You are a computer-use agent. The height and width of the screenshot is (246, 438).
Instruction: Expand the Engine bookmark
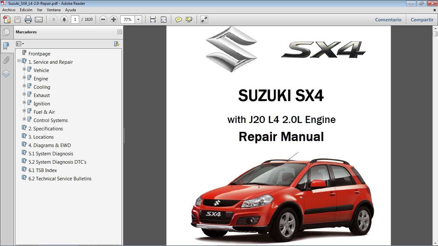(x=24, y=78)
